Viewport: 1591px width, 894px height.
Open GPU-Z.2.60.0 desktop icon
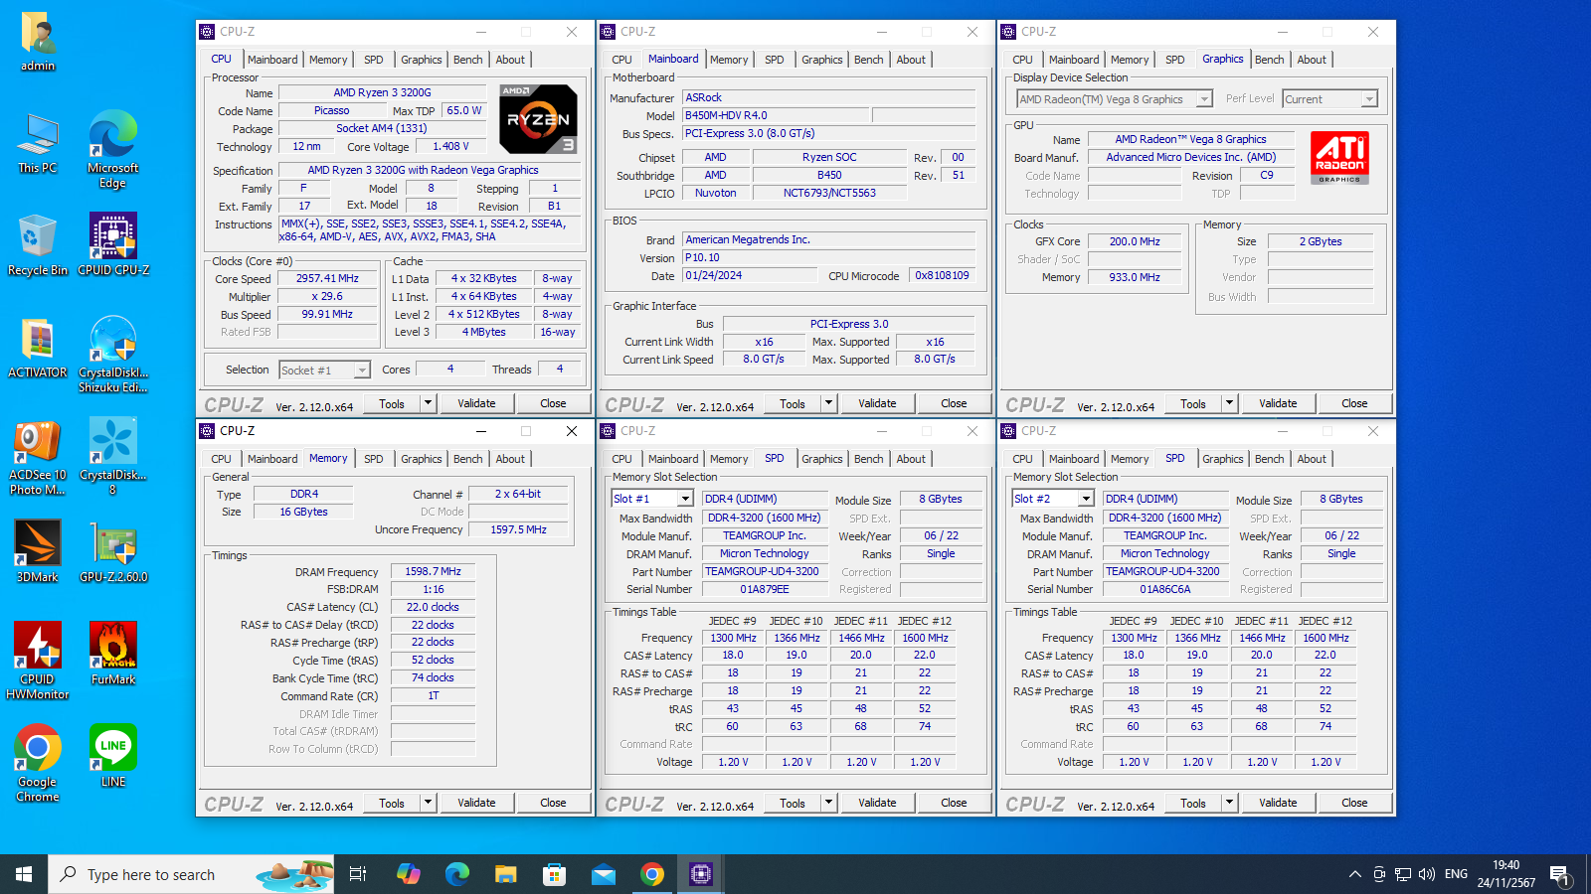[113, 551]
